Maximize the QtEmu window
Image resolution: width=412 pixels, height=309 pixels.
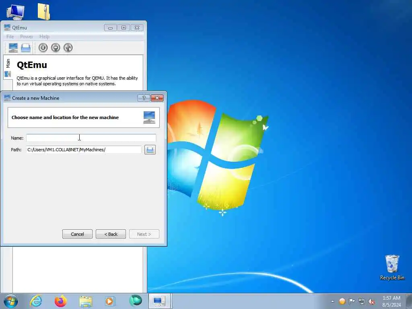tap(124, 28)
